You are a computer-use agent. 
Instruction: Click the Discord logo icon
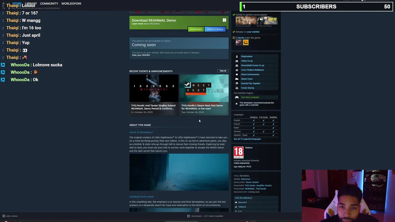click(236, 203)
